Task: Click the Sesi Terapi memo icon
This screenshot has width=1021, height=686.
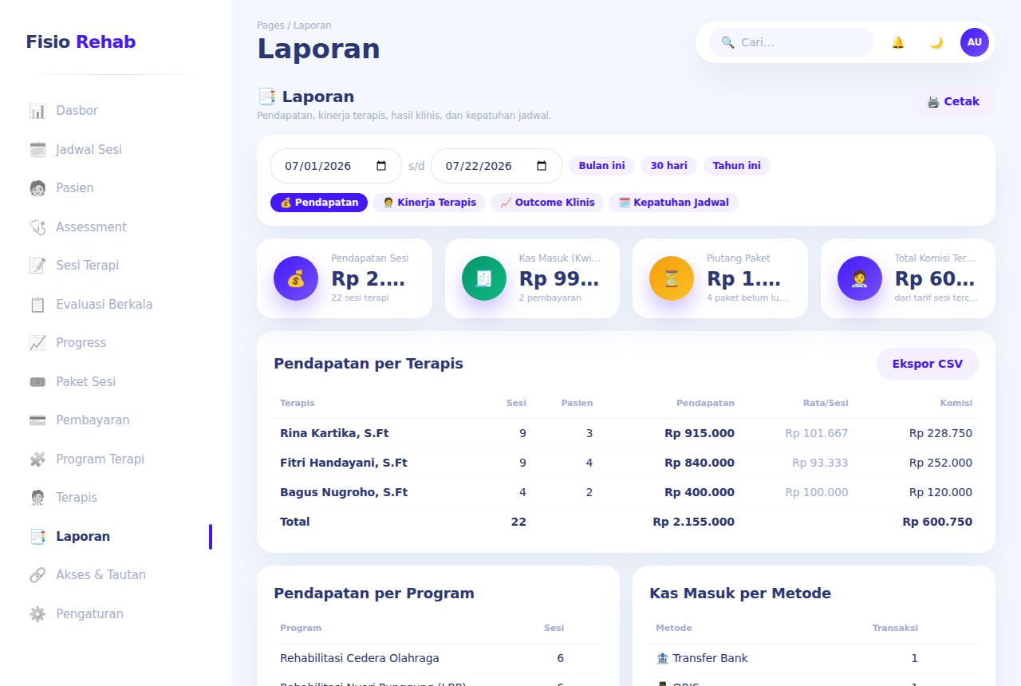Action: pos(37,266)
